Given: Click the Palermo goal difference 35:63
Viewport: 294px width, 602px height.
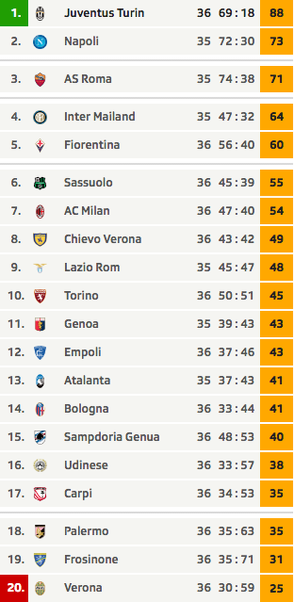Looking at the screenshot, I should 236,531.
